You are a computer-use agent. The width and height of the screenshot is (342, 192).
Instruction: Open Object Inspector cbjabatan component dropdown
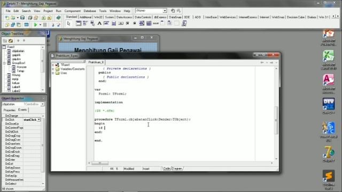(42, 105)
